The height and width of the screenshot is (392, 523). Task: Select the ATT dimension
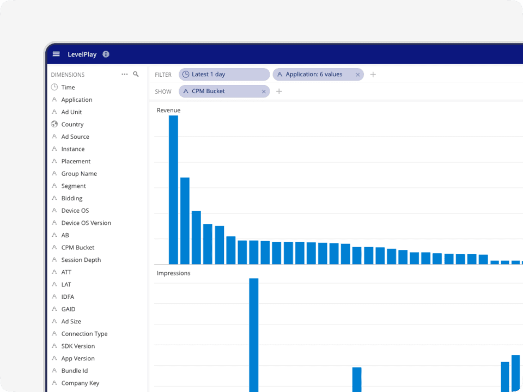[x=66, y=272]
